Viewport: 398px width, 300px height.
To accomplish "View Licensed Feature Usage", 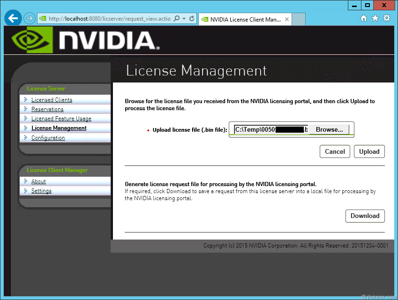I will 61,119.
